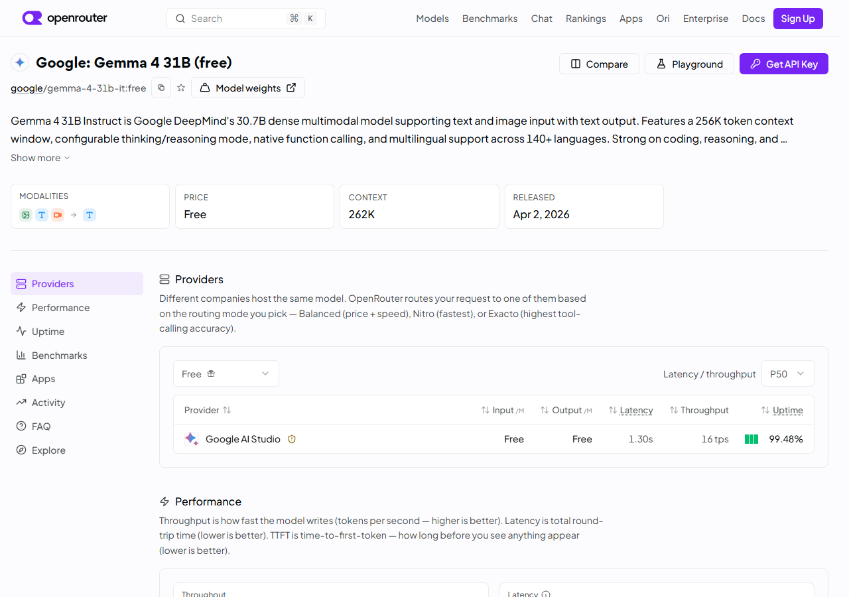Star the Gemma 4 31B model
Viewport: 849px width, 597px height.
[181, 88]
